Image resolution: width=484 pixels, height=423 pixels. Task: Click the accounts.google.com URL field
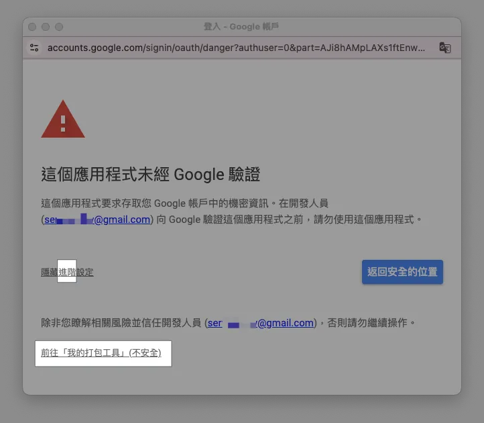pyautogui.click(x=235, y=48)
